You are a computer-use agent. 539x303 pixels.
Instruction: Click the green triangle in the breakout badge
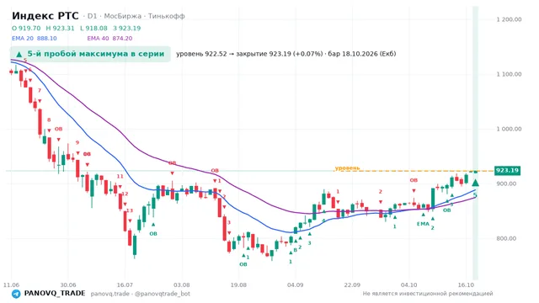click(19, 54)
